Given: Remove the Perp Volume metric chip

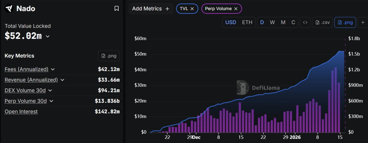Looking at the screenshot, I should coord(236,9).
